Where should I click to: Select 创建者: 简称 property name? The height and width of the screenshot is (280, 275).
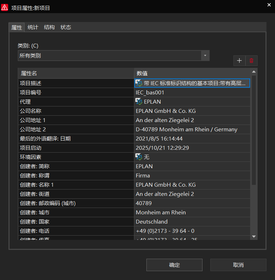[76, 166]
